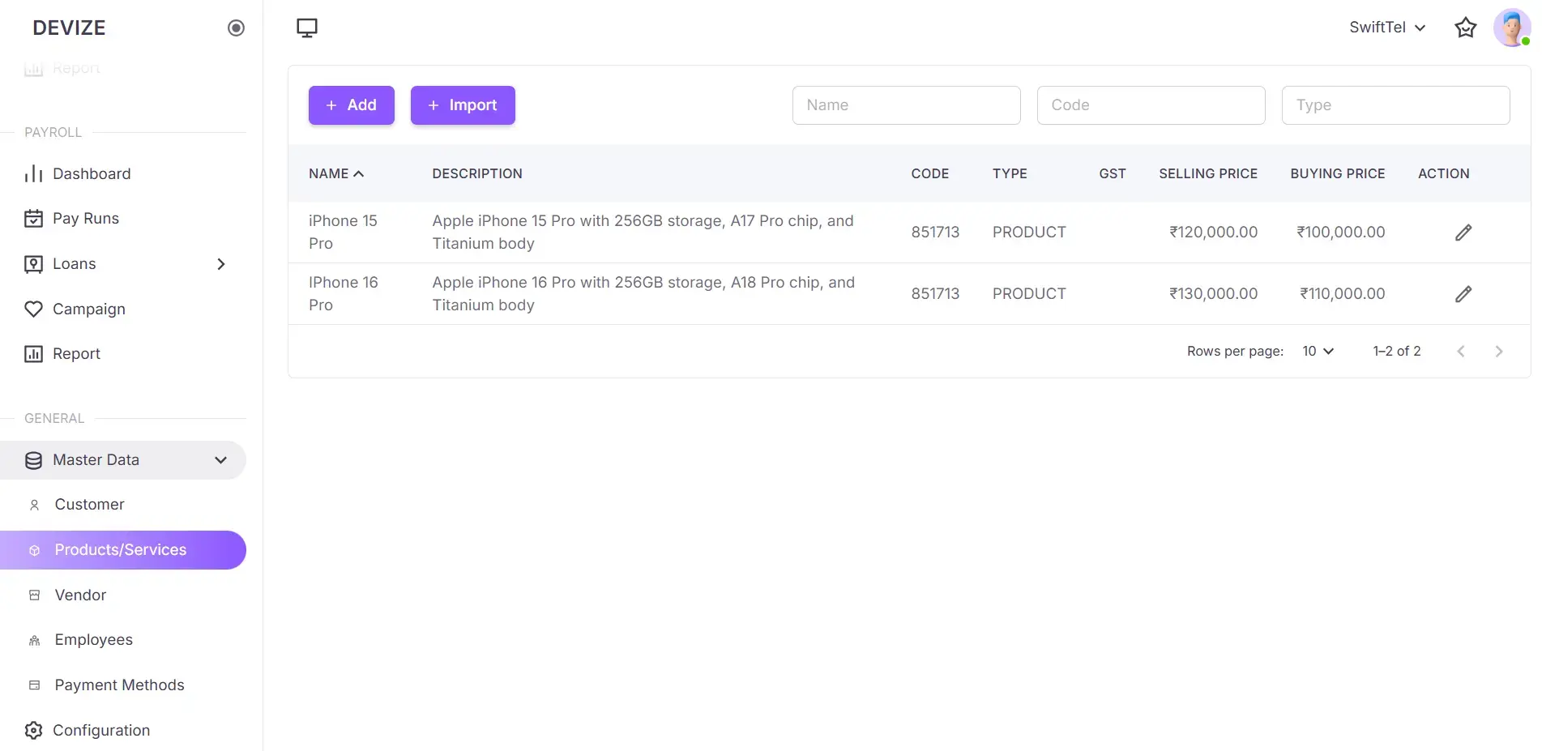This screenshot has width=1542, height=751.
Task: Click the BUYING PRICE column header
Action: pos(1338,173)
